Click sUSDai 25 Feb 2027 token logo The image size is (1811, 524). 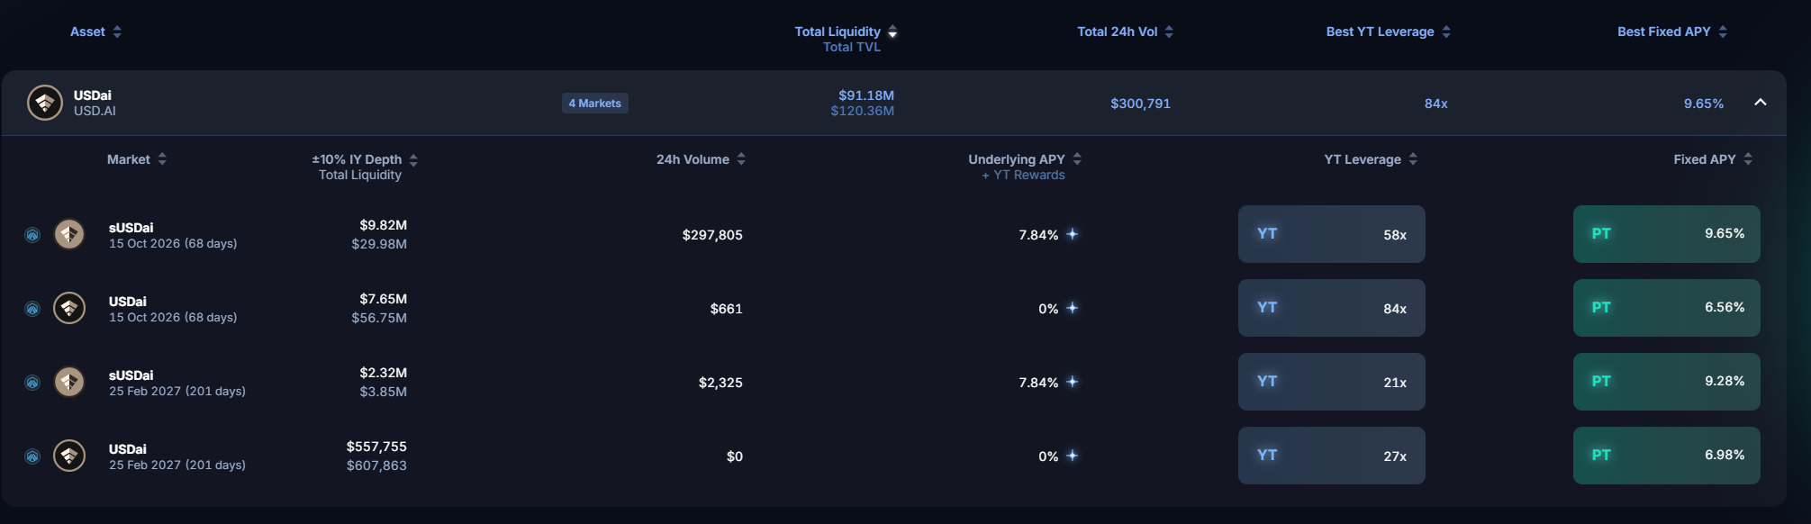[69, 382]
